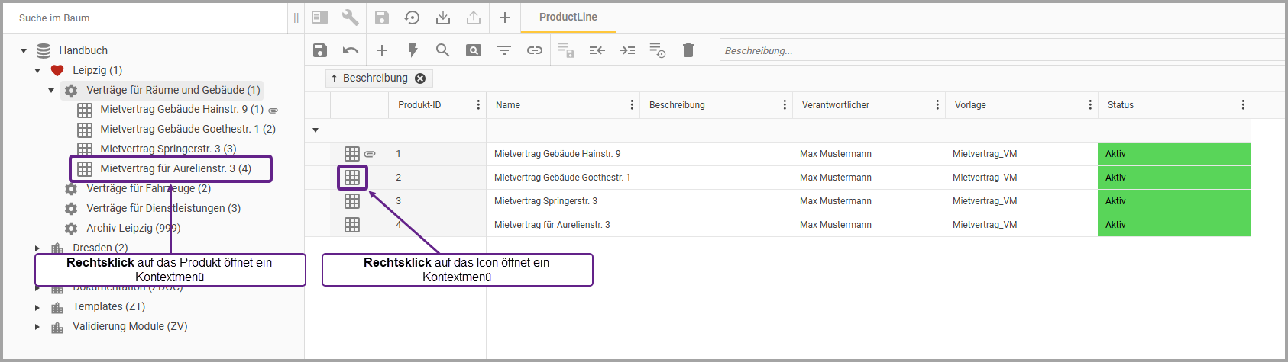Click the chain link icon
The height and width of the screenshot is (362, 1288).
pyautogui.click(x=535, y=50)
